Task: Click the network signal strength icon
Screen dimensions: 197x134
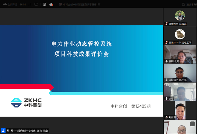Action: 30,5
